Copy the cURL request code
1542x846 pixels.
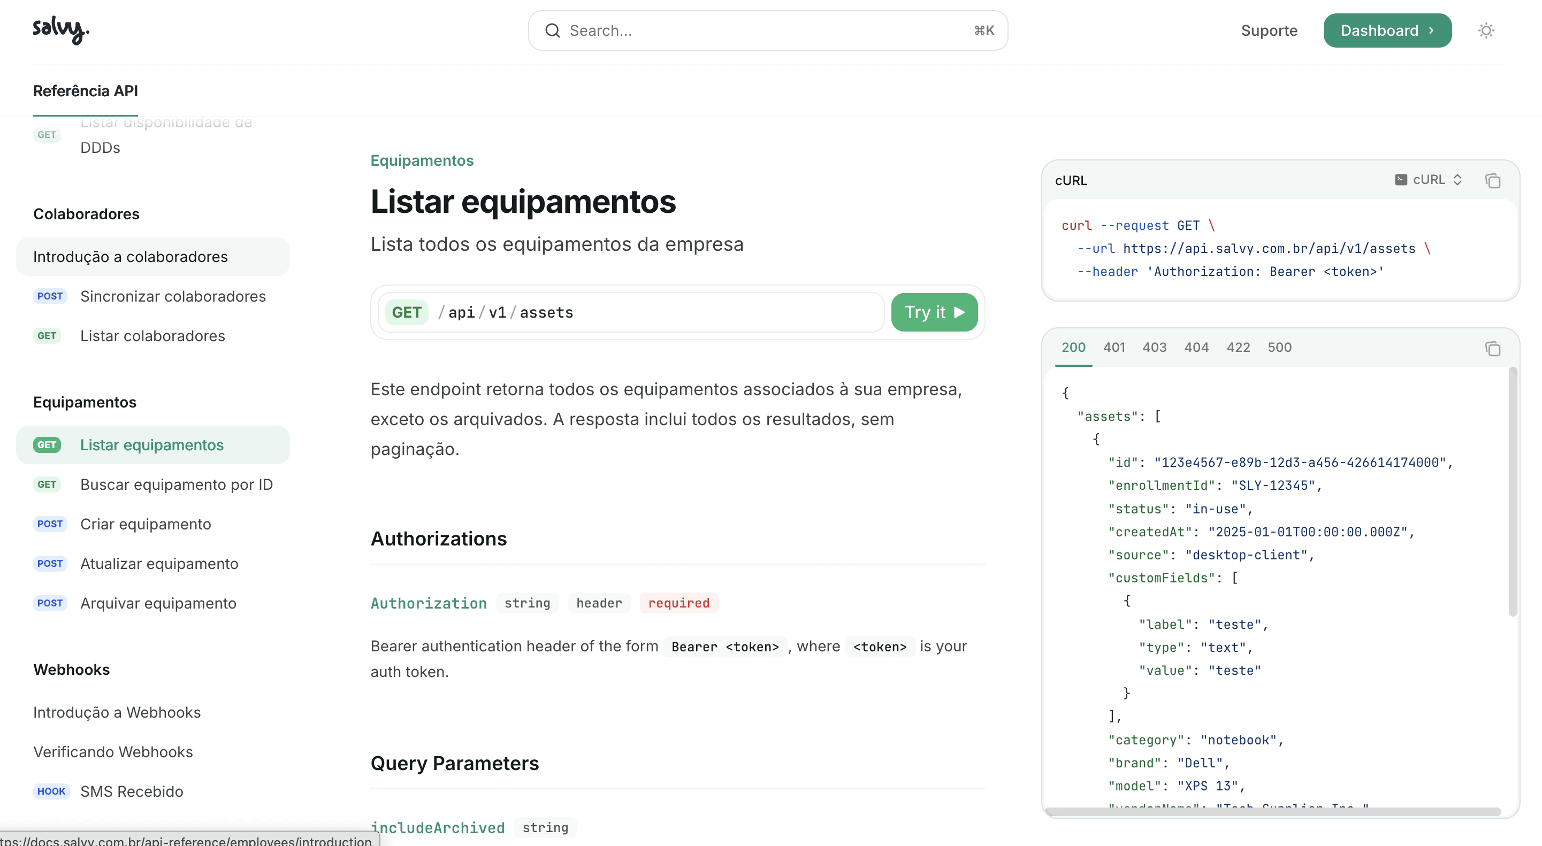(1492, 181)
